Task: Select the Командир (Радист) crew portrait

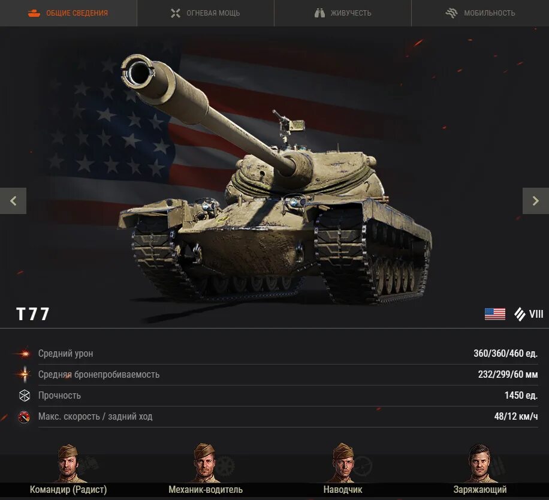Action: [x=68, y=463]
